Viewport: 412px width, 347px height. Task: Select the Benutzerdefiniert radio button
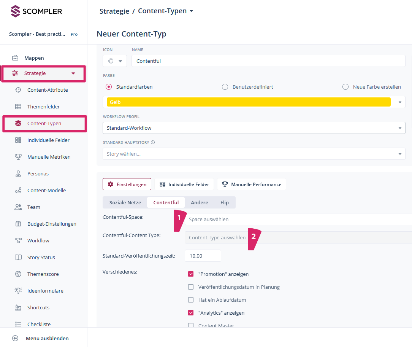point(225,87)
